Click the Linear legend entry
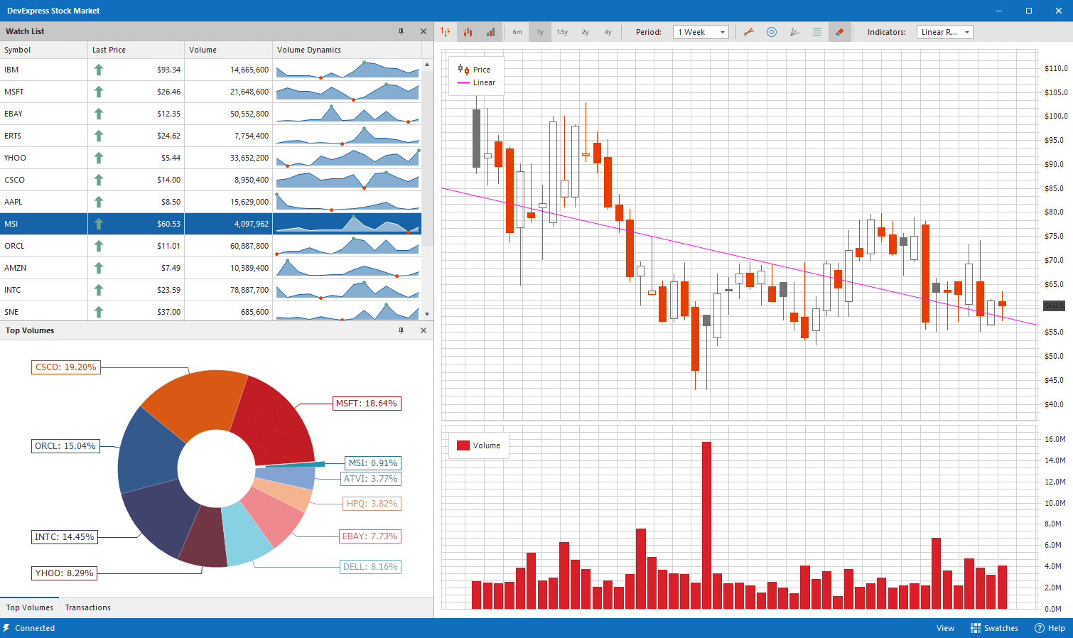Viewport: 1073px width, 638px height. tap(476, 82)
